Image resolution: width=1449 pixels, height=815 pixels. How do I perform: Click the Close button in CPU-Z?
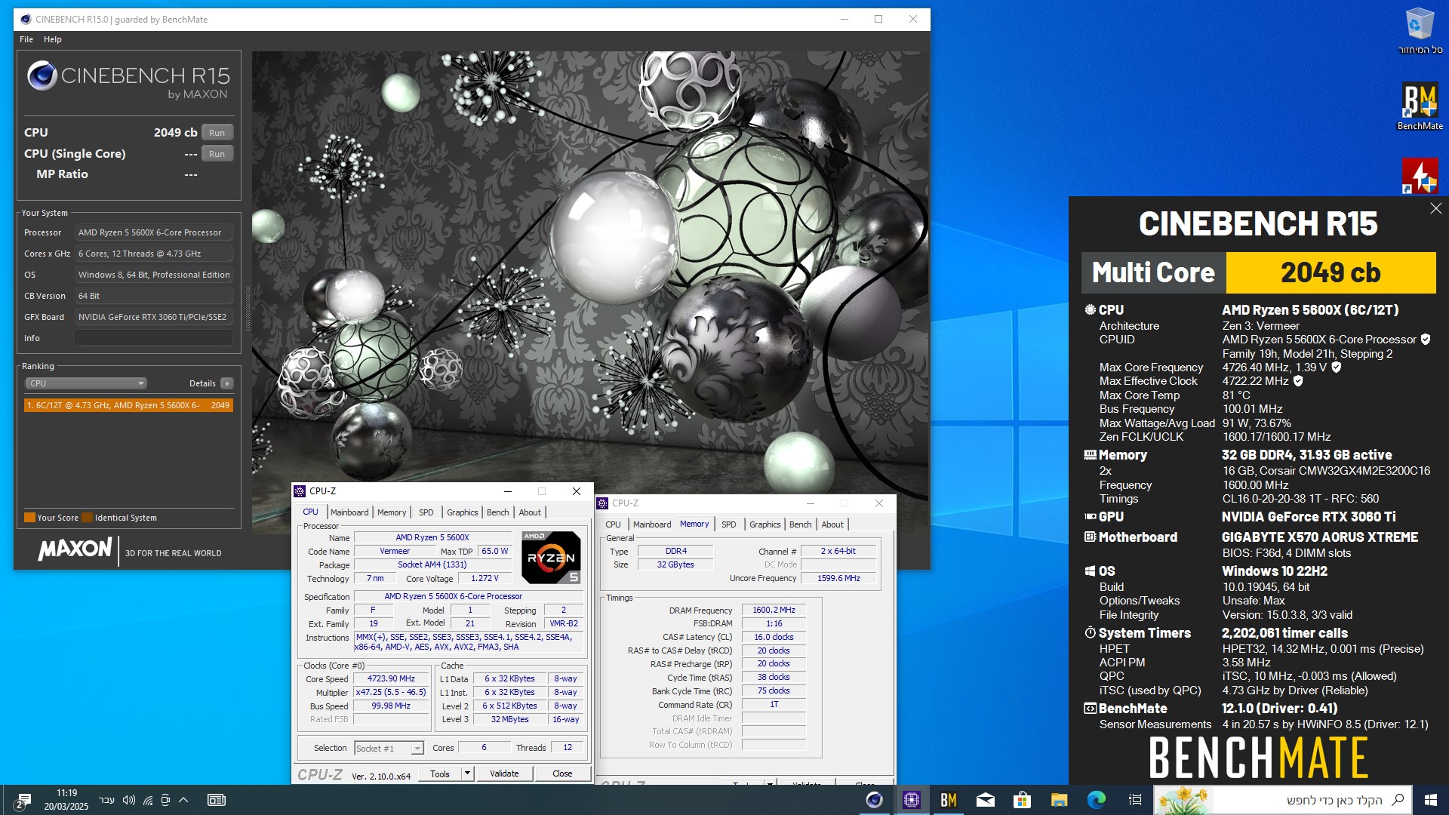pyautogui.click(x=562, y=773)
